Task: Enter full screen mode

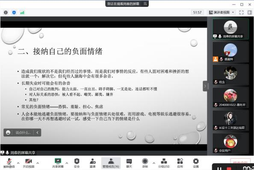Action: 241,12
